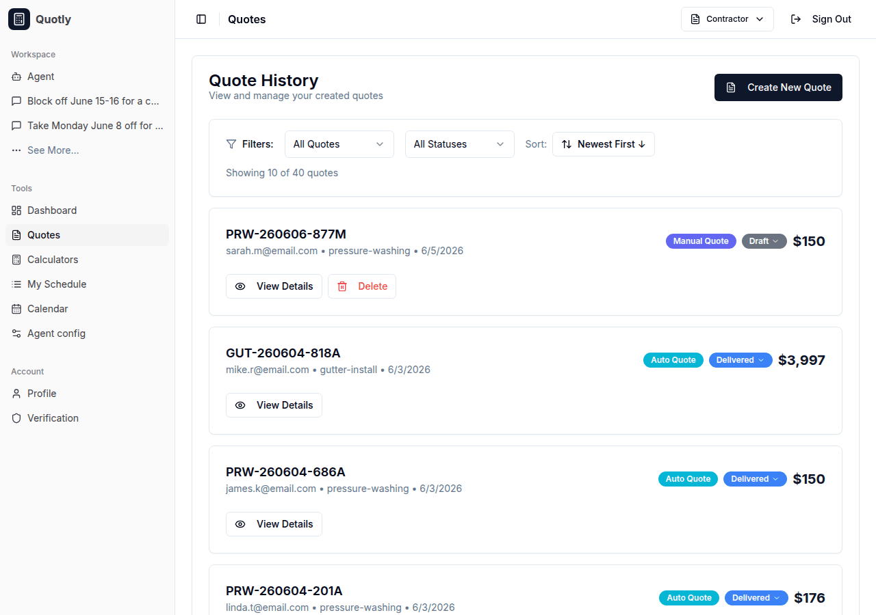Open the All Quotes filter dropdown
876x615 pixels.
pos(339,144)
